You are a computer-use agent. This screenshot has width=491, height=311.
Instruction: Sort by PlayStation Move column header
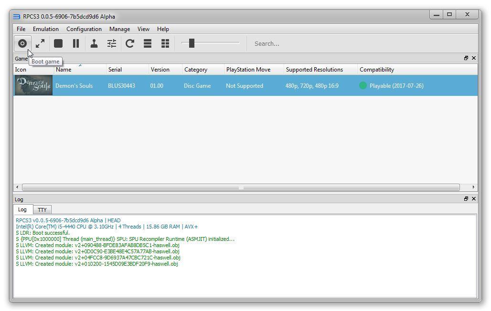(x=254, y=70)
